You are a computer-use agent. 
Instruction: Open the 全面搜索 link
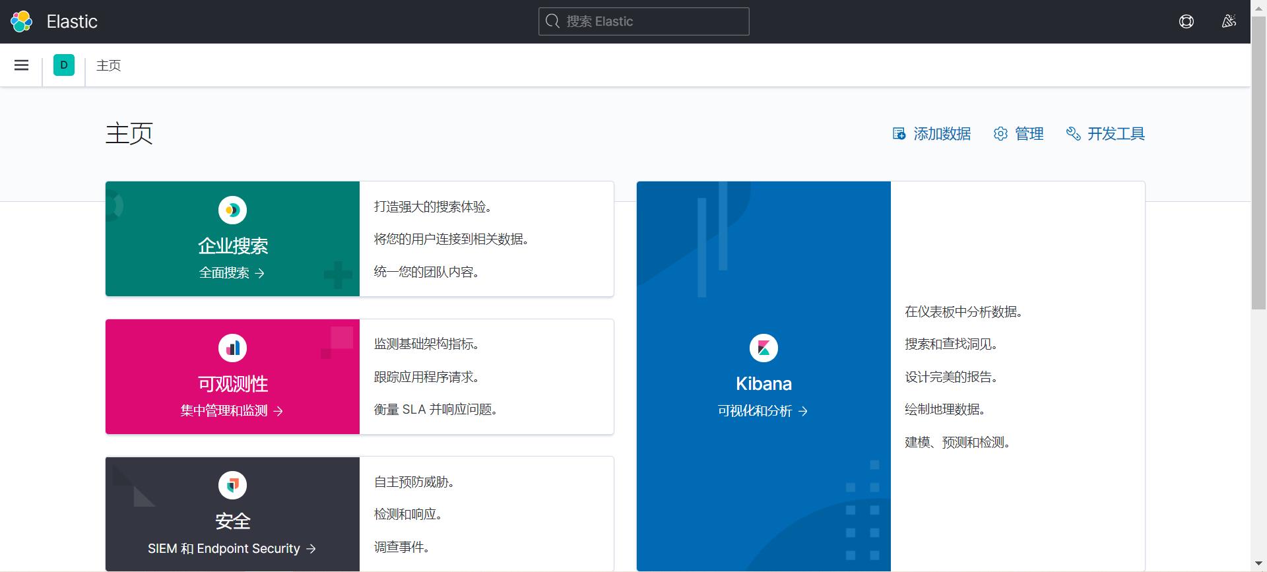pos(232,273)
